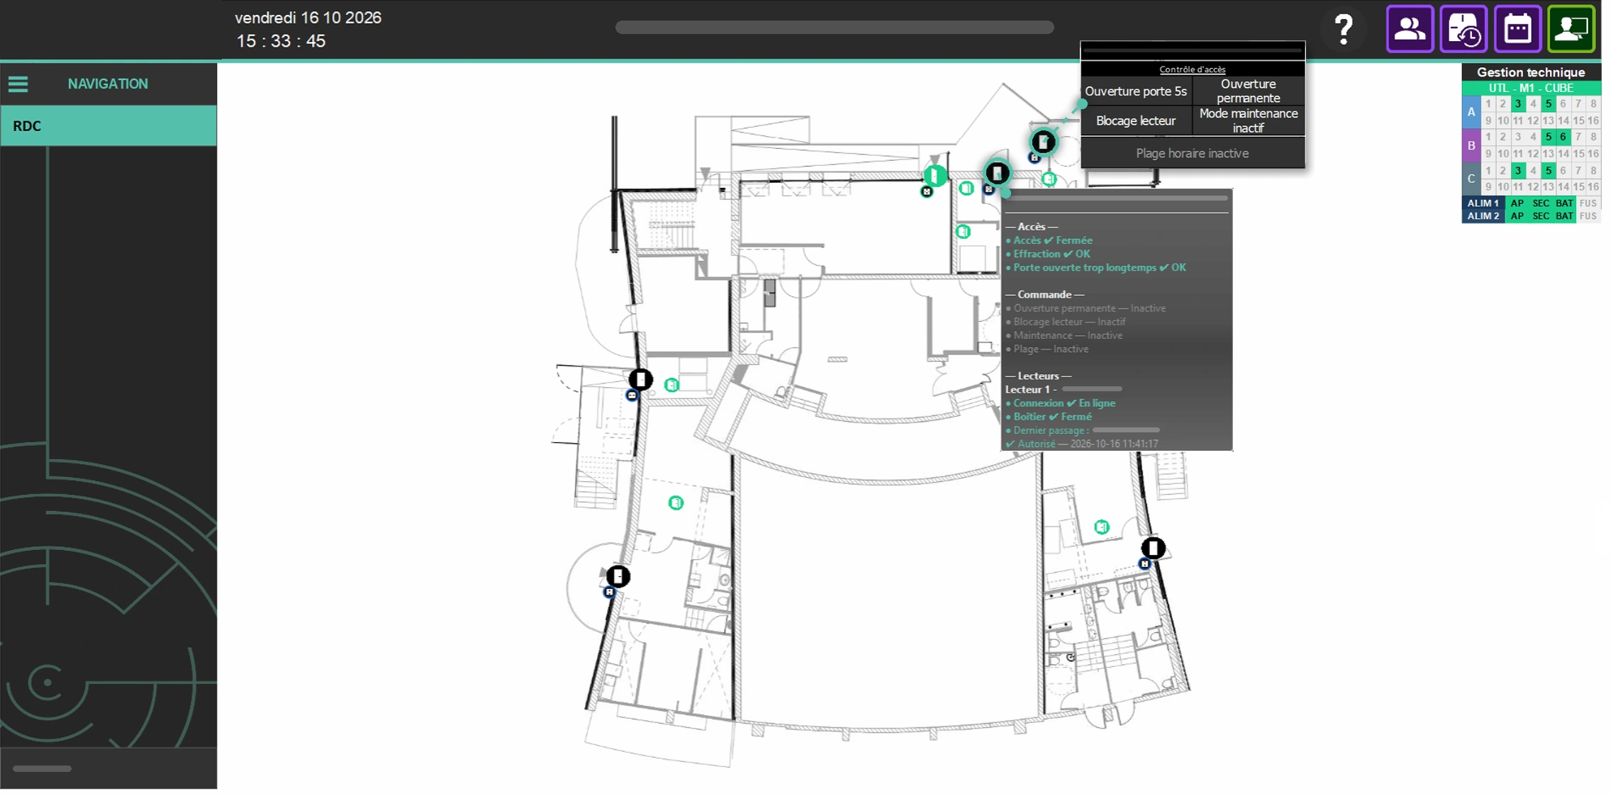Viewport: 1613px width, 796px height.
Task: Click the black door icon at the south-west room
Action: point(618,576)
